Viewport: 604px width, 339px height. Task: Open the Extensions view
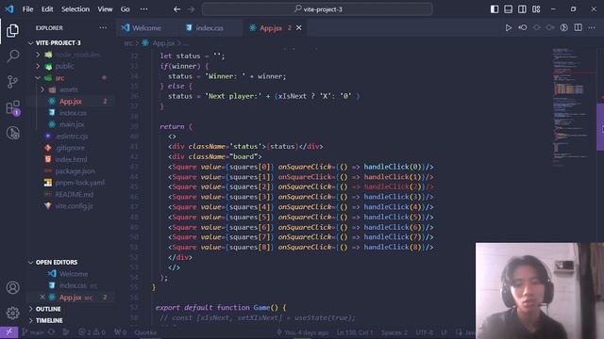coord(12,108)
